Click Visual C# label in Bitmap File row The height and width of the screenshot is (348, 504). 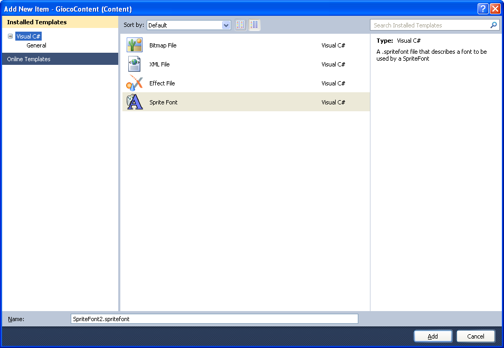point(334,45)
